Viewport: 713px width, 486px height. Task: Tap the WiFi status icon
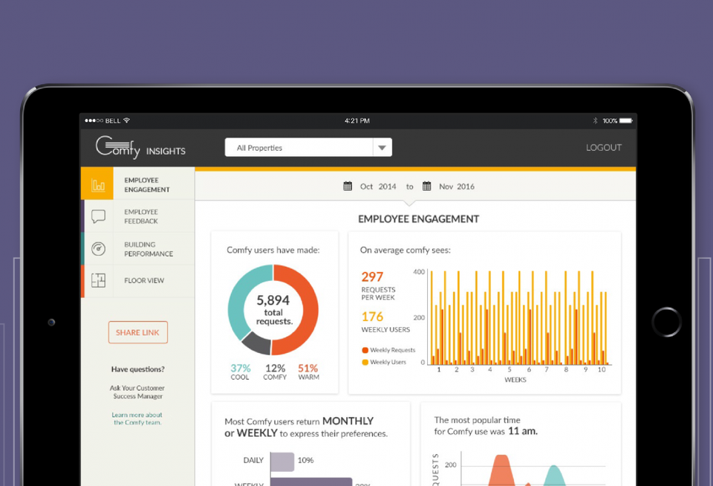pyautogui.click(x=126, y=120)
